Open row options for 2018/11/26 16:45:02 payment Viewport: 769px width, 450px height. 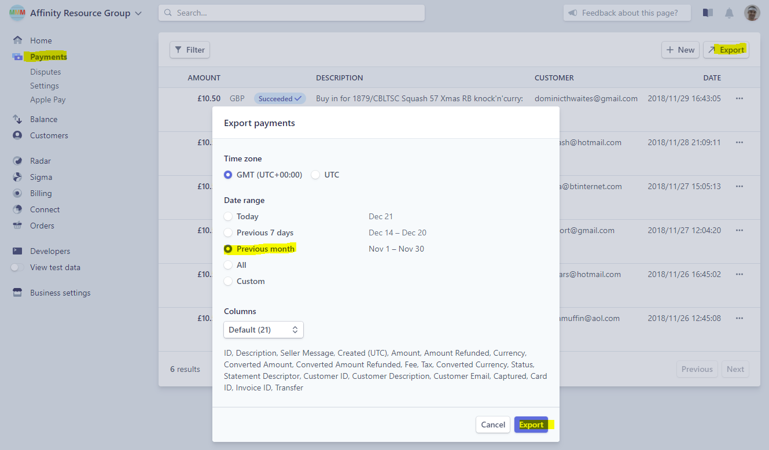(x=739, y=274)
